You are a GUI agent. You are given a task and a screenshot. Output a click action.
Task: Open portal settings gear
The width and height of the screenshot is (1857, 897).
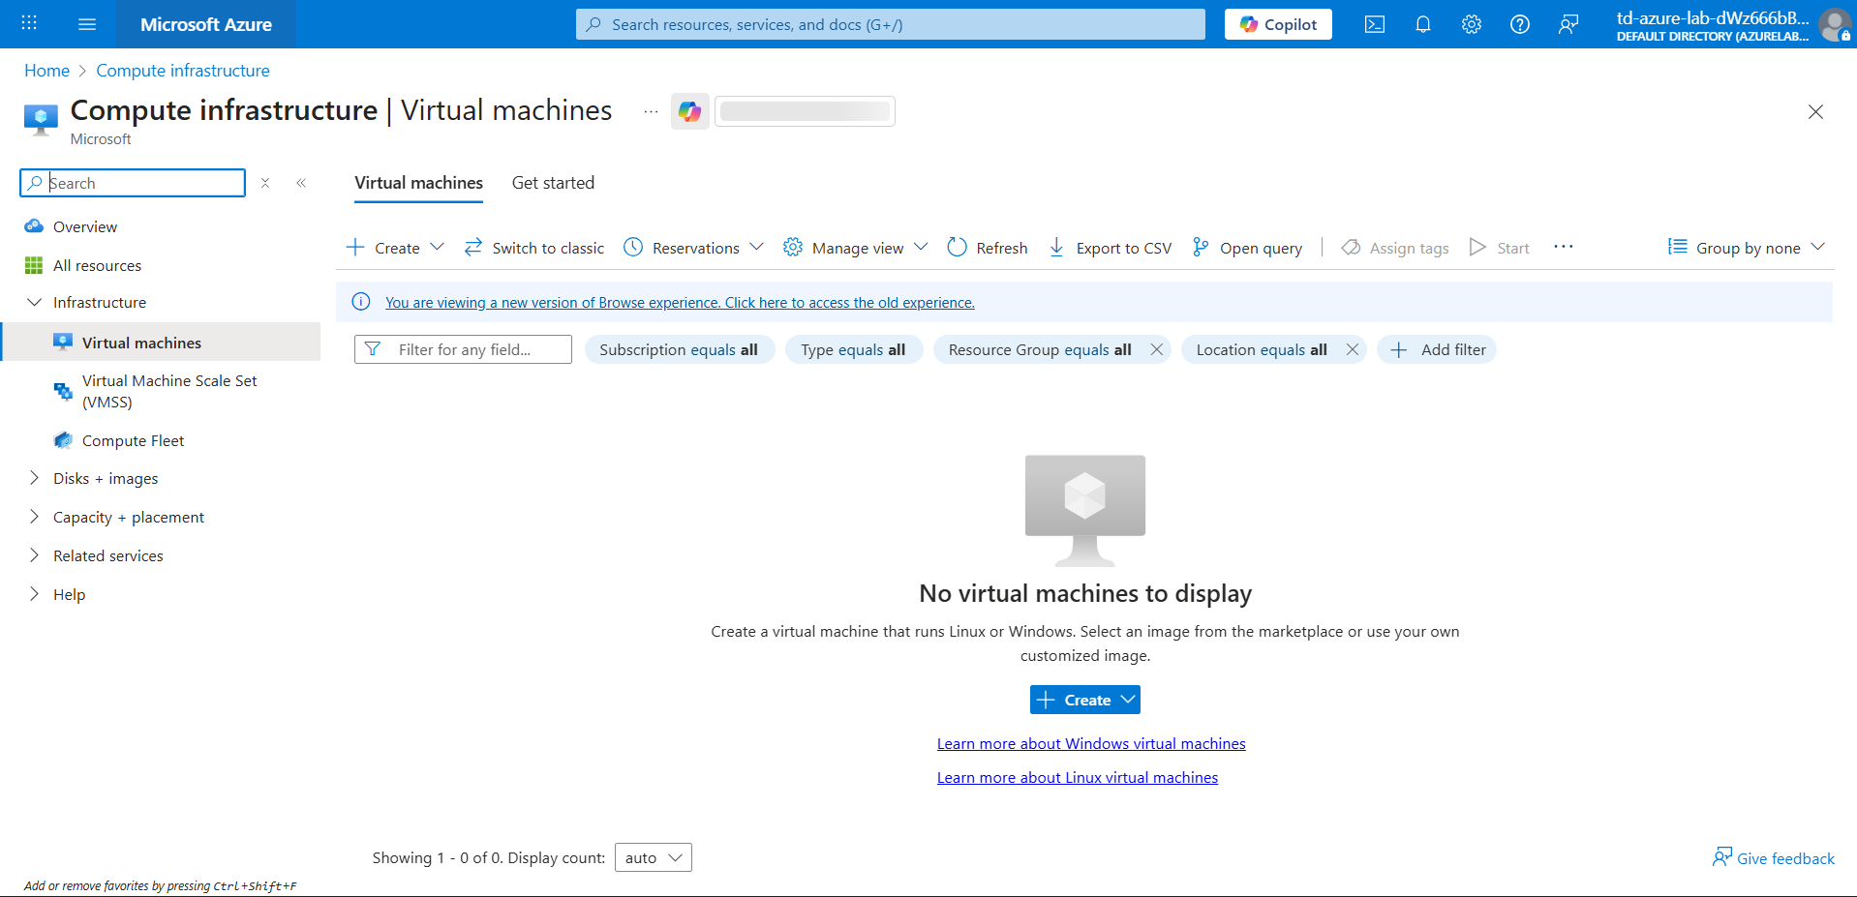[x=1471, y=24]
